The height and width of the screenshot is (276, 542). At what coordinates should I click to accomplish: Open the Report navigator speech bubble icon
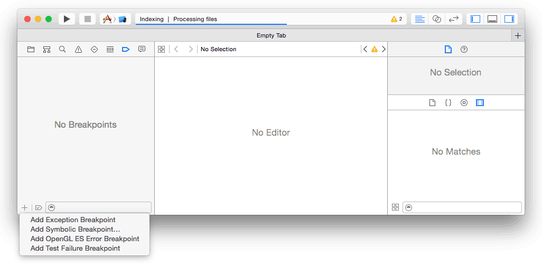pos(142,50)
